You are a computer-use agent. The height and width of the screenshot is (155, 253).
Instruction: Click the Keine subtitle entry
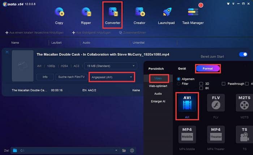[136, 90]
